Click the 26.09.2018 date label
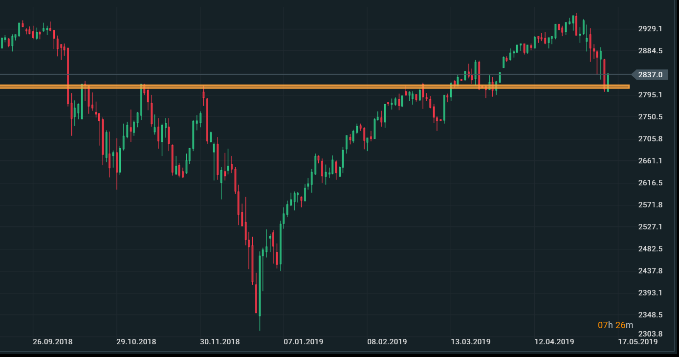Screen dimensions: 679x357 click(53, 341)
